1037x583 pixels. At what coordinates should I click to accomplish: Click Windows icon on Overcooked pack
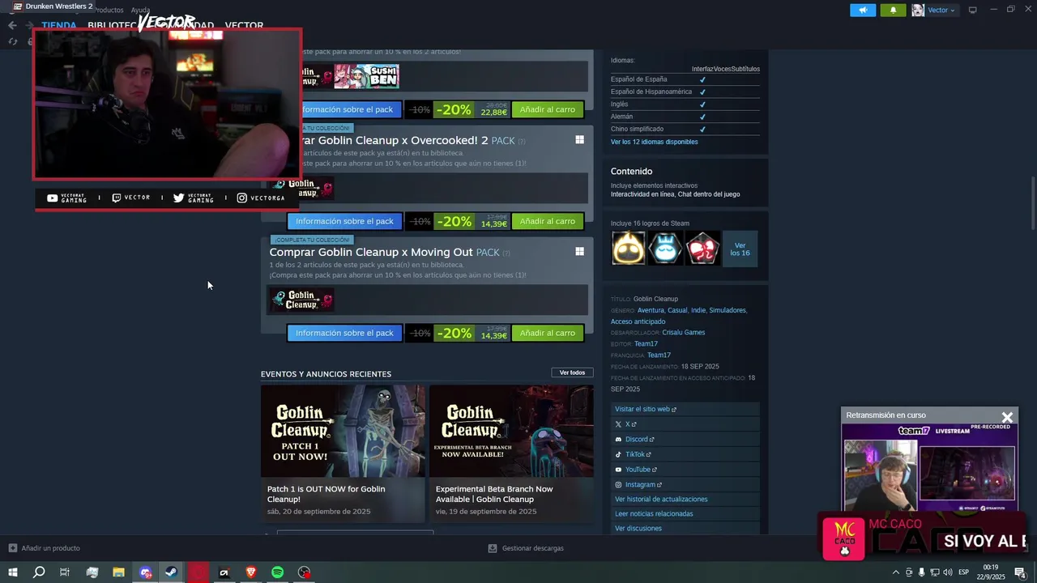tap(579, 140)
